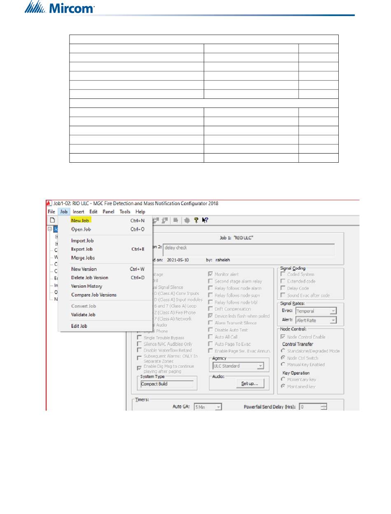This screenshot has width=391, height=514.
Task: Open the Help menu
Action: [x=140, y=212]
